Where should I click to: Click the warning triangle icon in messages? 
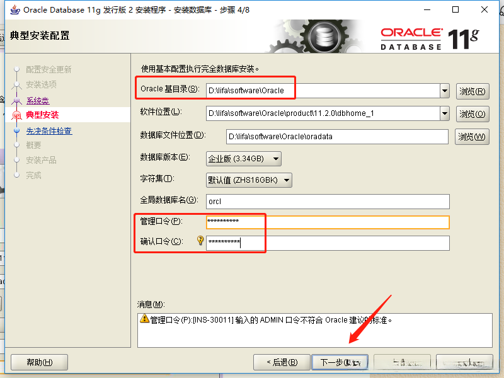pos(145,319)
